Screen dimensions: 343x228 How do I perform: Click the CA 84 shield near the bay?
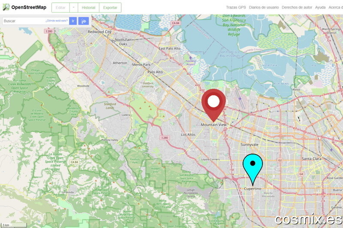(x=175, y=23)
